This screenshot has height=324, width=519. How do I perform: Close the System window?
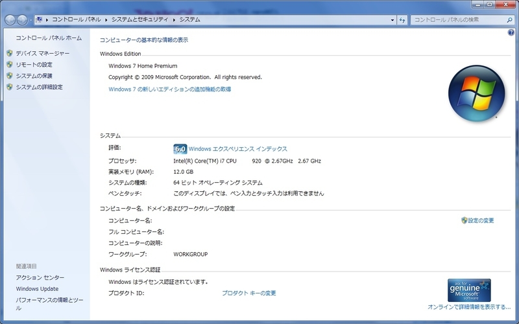pos(506,5)
